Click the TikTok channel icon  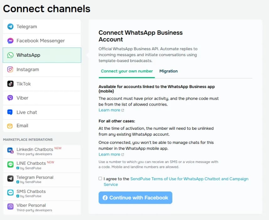click(x=10, y=84)
